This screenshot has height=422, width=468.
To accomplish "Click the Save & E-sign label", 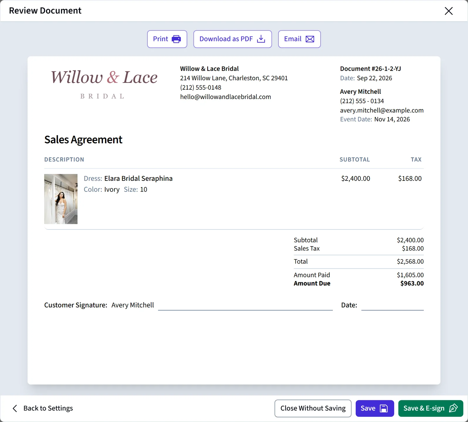I will 424,408.
